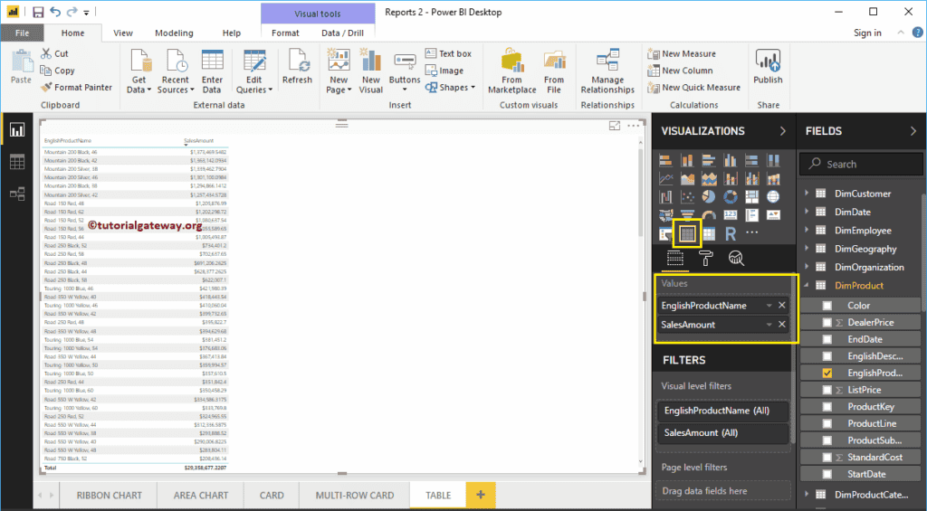
Task: Remove EnglishProductName field from Values
Action: pos(781,306)
